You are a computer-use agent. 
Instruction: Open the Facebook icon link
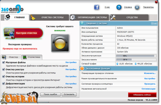point(96,7)
